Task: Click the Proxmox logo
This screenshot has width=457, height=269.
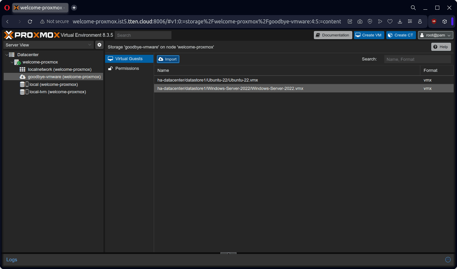Action: (32, 35)
